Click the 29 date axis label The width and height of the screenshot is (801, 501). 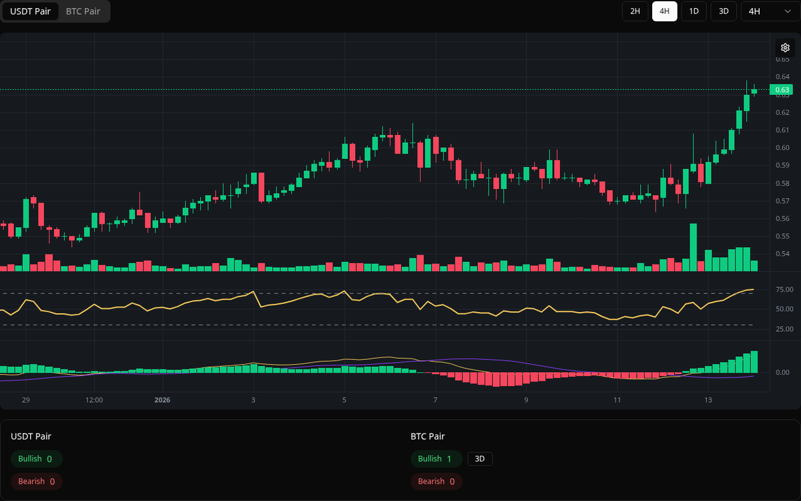[x=26, y=400]
